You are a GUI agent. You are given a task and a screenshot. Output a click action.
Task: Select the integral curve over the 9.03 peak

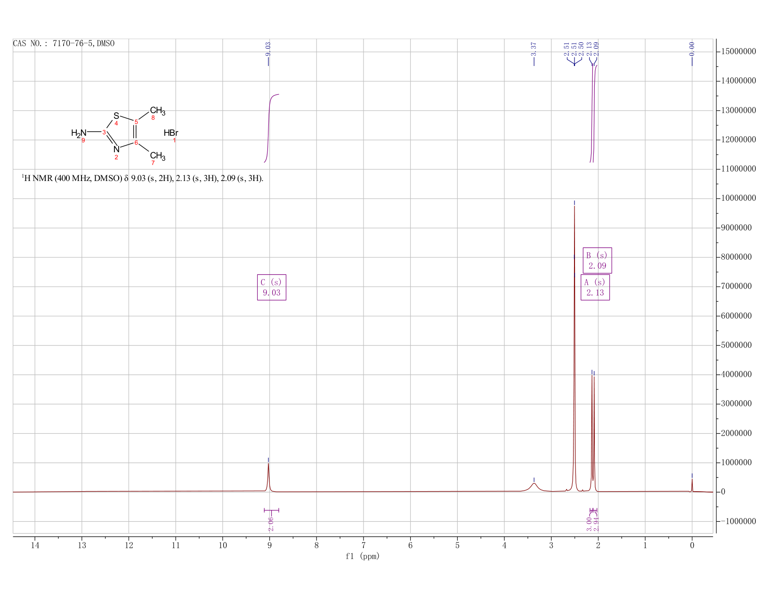(271, 127)
